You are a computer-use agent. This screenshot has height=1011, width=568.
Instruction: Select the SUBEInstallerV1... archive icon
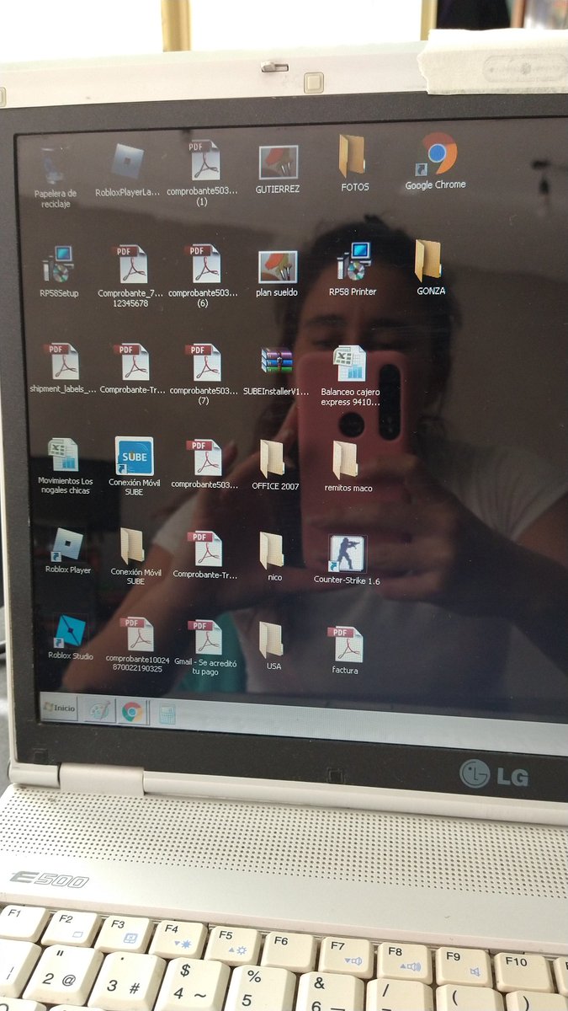coord(276,361)
